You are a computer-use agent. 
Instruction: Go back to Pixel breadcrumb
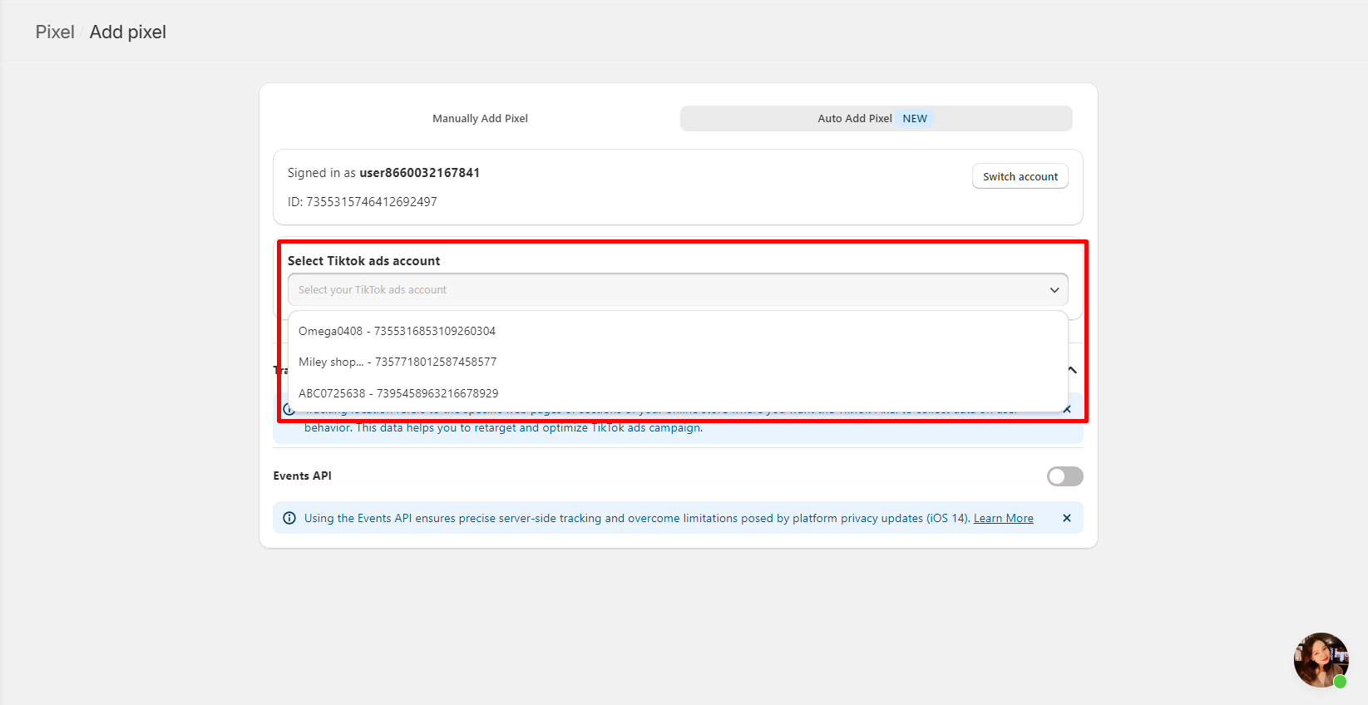coord(55,32)
